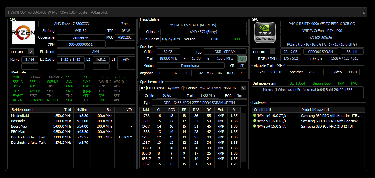This screenshot has width=375, height=178.
Task: Click the 384-bit bus width value
Action: tap(352, 52)
